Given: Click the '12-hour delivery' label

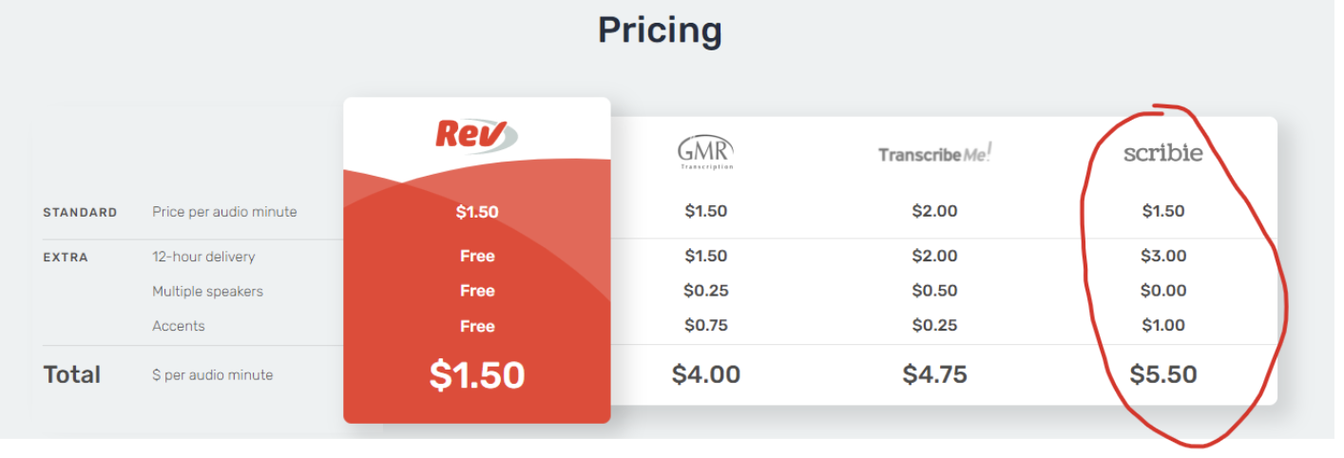Looking at the screenshot, I should click(203, 257).
